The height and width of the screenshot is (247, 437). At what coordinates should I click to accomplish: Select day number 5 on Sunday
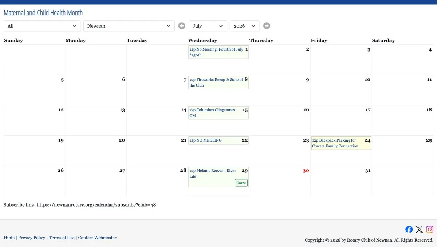[62, 80]
